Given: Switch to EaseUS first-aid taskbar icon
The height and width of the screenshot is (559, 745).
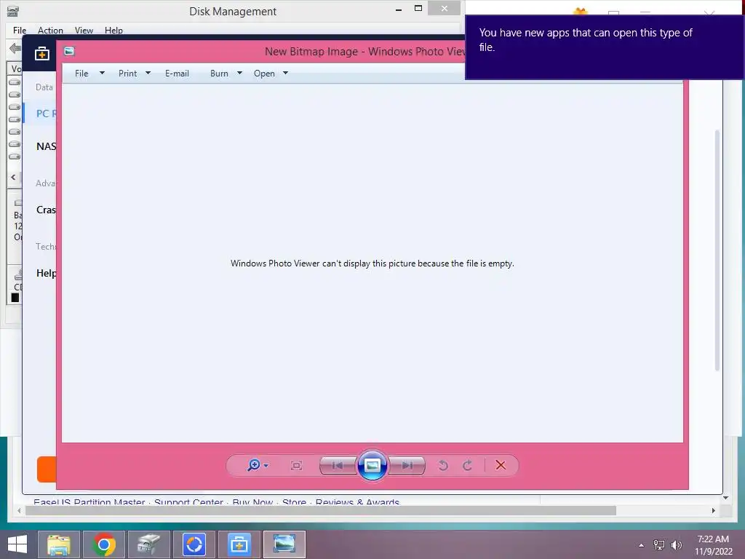Looking at the screenshot, I should click(x=239, y=544).
